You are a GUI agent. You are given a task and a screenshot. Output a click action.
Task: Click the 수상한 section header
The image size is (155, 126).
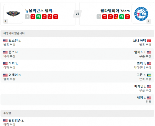tap(7, 113)
